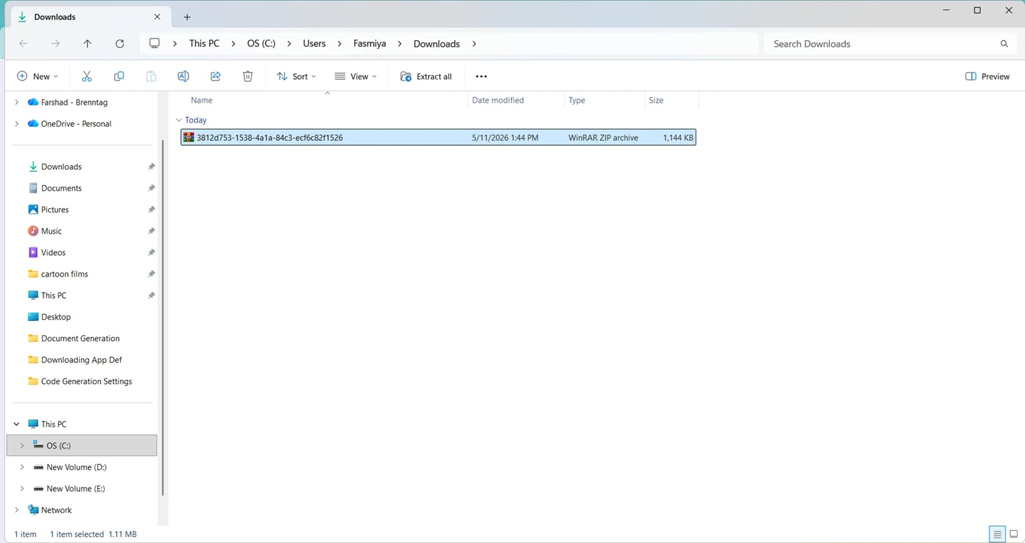Click the search magnifier icon

[1004, 44]
